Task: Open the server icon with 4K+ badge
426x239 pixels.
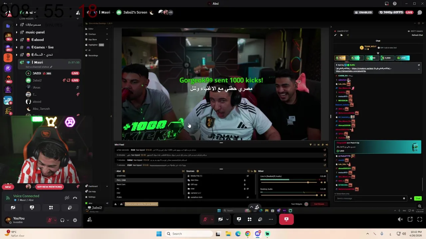Action: (8, 79)
